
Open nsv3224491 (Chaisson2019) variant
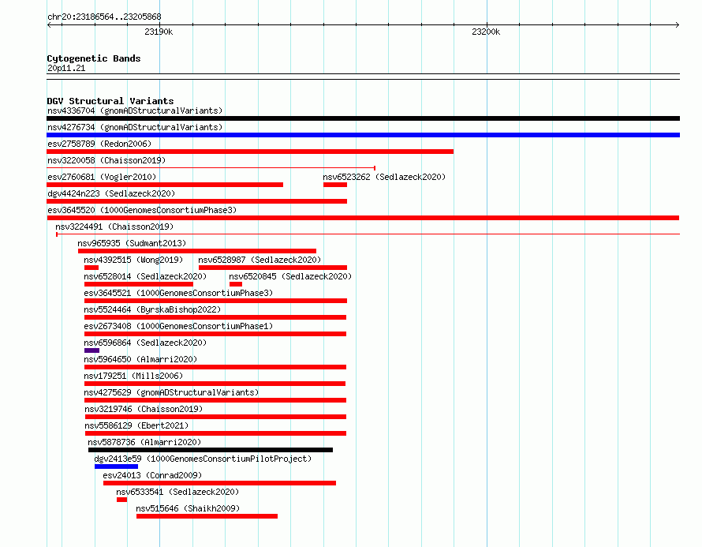[x=114, y=227]
